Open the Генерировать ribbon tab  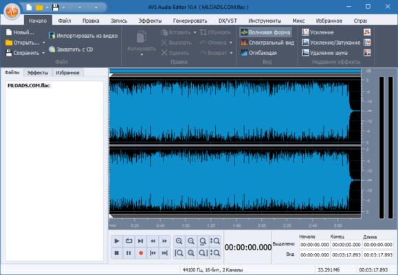click(x=190, y=21)
